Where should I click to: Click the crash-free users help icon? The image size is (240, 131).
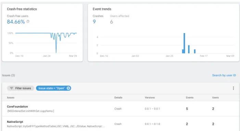point(28,21)
